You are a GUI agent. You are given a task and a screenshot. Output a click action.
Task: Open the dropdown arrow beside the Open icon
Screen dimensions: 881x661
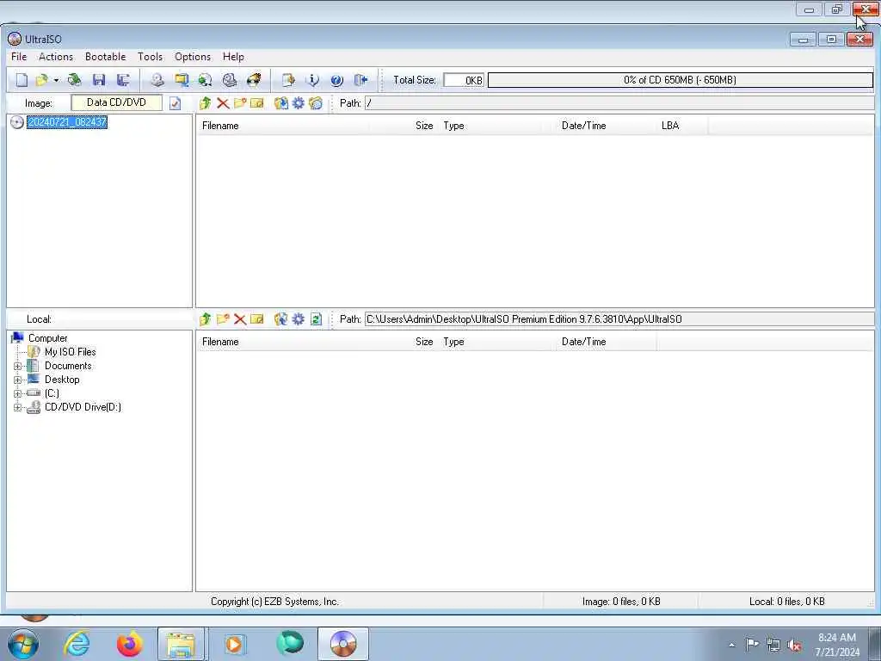coord(56,80)
